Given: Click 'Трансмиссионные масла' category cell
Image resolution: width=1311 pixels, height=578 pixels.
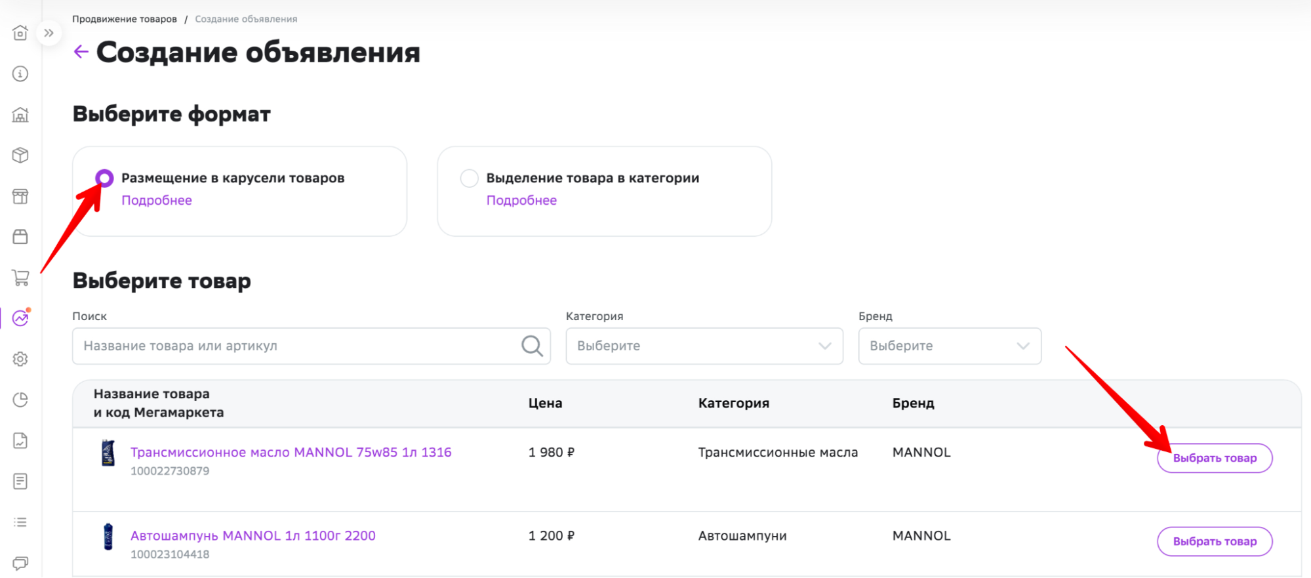Looking at the screenshot, I should point(778,452).
